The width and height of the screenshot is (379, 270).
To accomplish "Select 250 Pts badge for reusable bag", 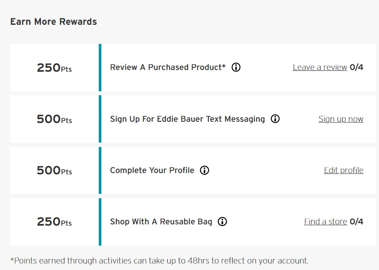I will [x=54, y=222].
